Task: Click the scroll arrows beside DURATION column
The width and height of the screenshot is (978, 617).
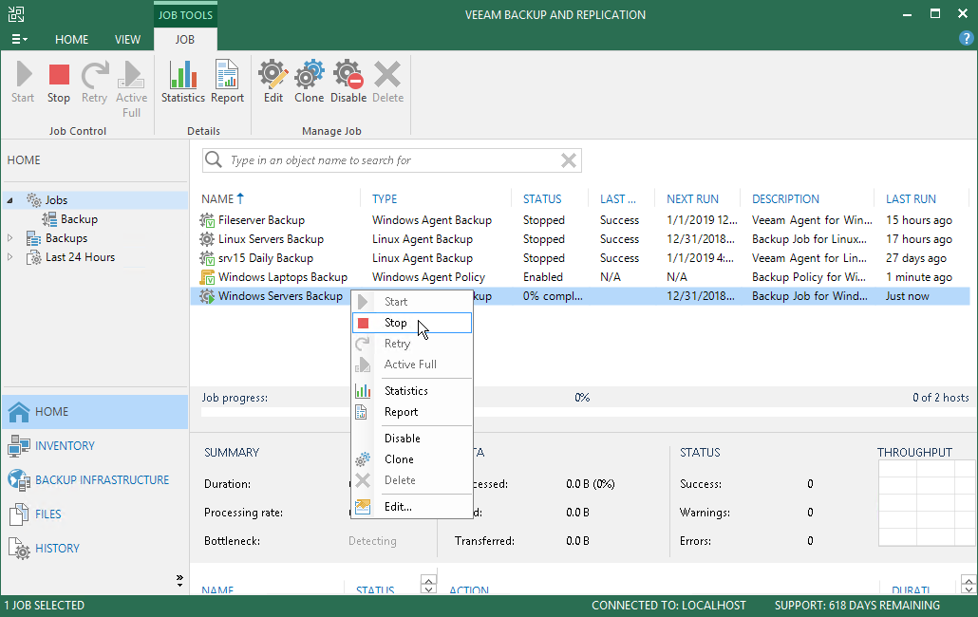Action: (968, 584)
